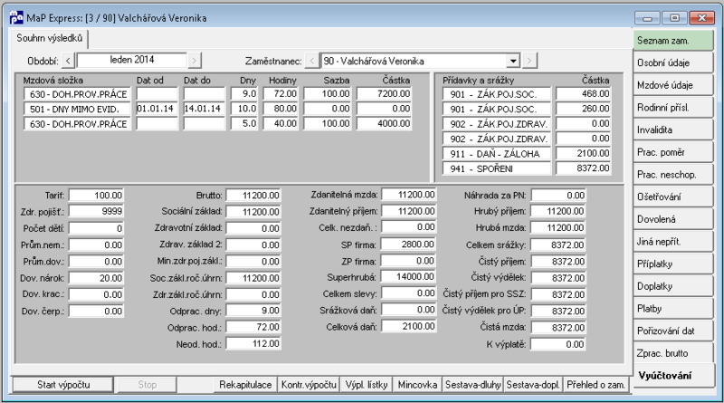
Task: Select previous employee arrow
Action: coord(312,61)
